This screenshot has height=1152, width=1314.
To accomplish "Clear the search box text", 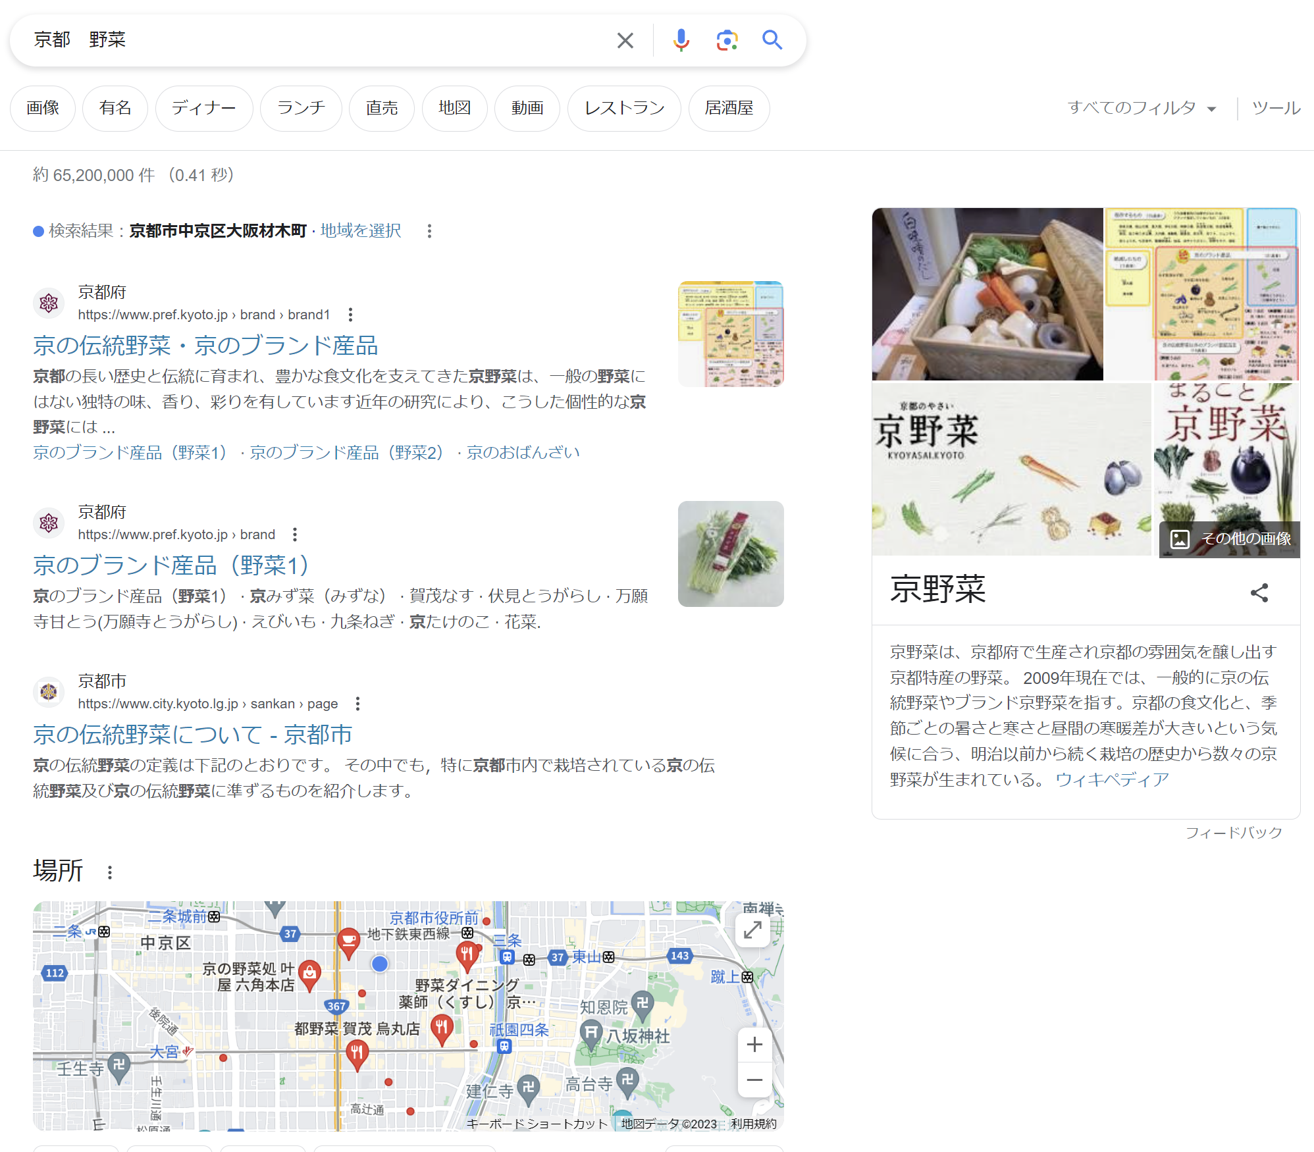I will [x=625, y=41].
